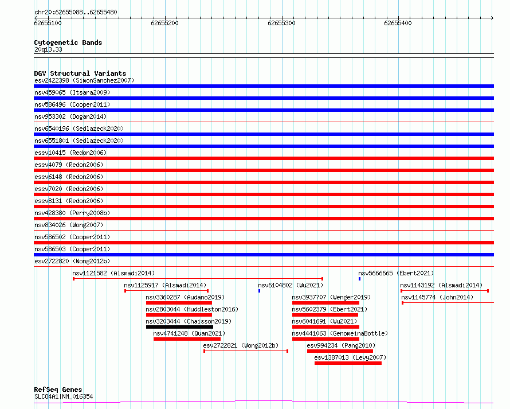Screen dimensions: 510x409
Task: Select the nsv1125917 (Alsmadi2014) label
Action: (165, 285)
